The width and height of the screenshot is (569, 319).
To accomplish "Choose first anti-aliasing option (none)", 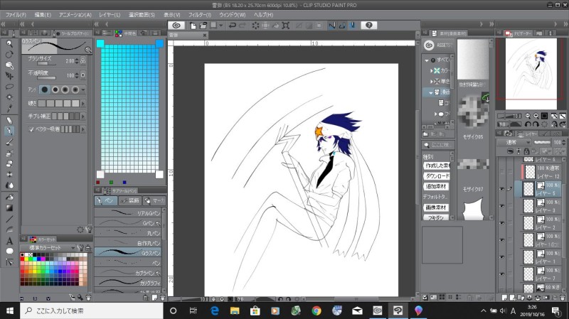I will (45, 90).
